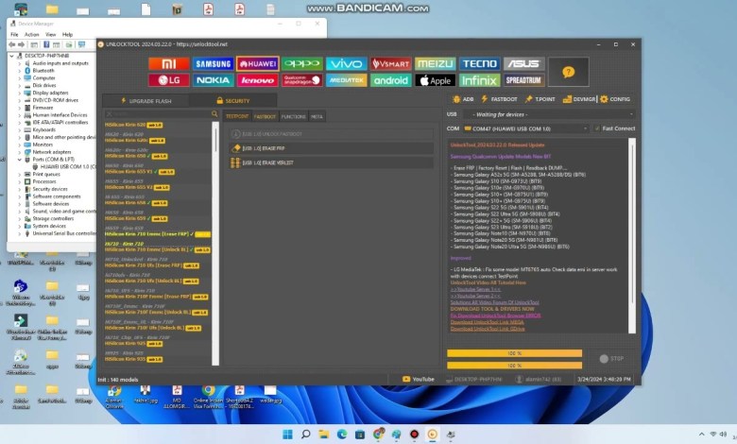Viewport: 737px width, 444px height.
Task: Expand Processors node in Device Manager
Action: (20, 181)
